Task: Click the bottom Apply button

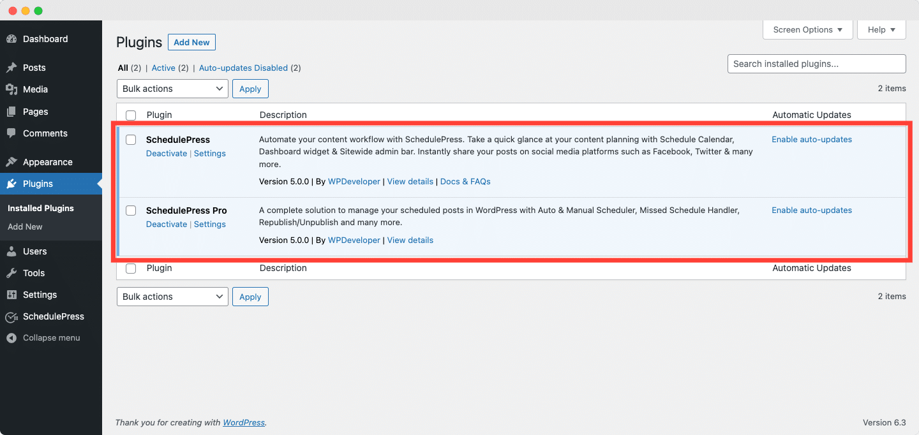Action: [x=250, y=297]
